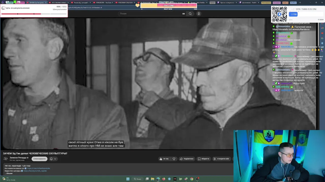Open the Twitch tab group label
The height and width of the screenshot is (182, 325).
point(212,3)
